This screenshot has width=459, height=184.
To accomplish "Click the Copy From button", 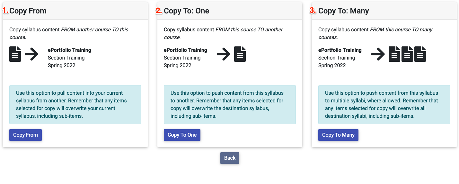I will (x=25, y=135).
